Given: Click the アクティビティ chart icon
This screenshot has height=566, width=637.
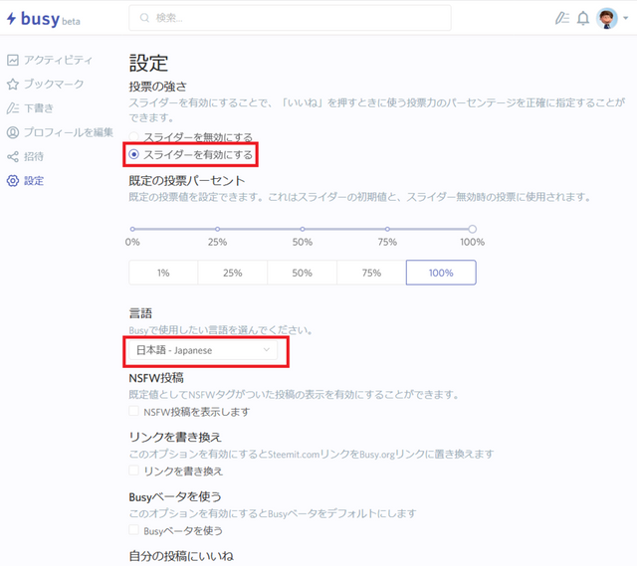Looking at the screenshot, I should pyautogui.click(x=13, y=60).
